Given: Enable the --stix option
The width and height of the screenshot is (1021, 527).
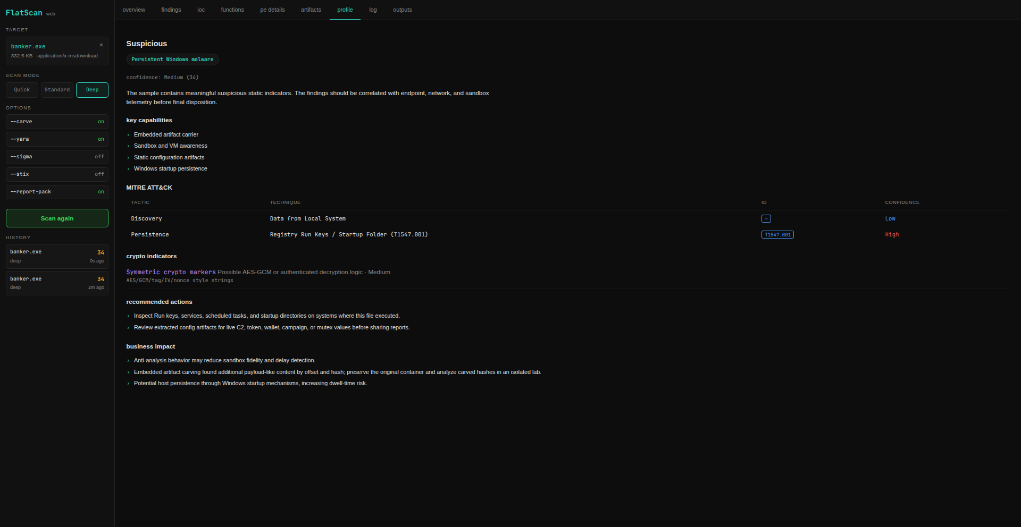Looking at the screenshot, I should [x=57, y=174].
